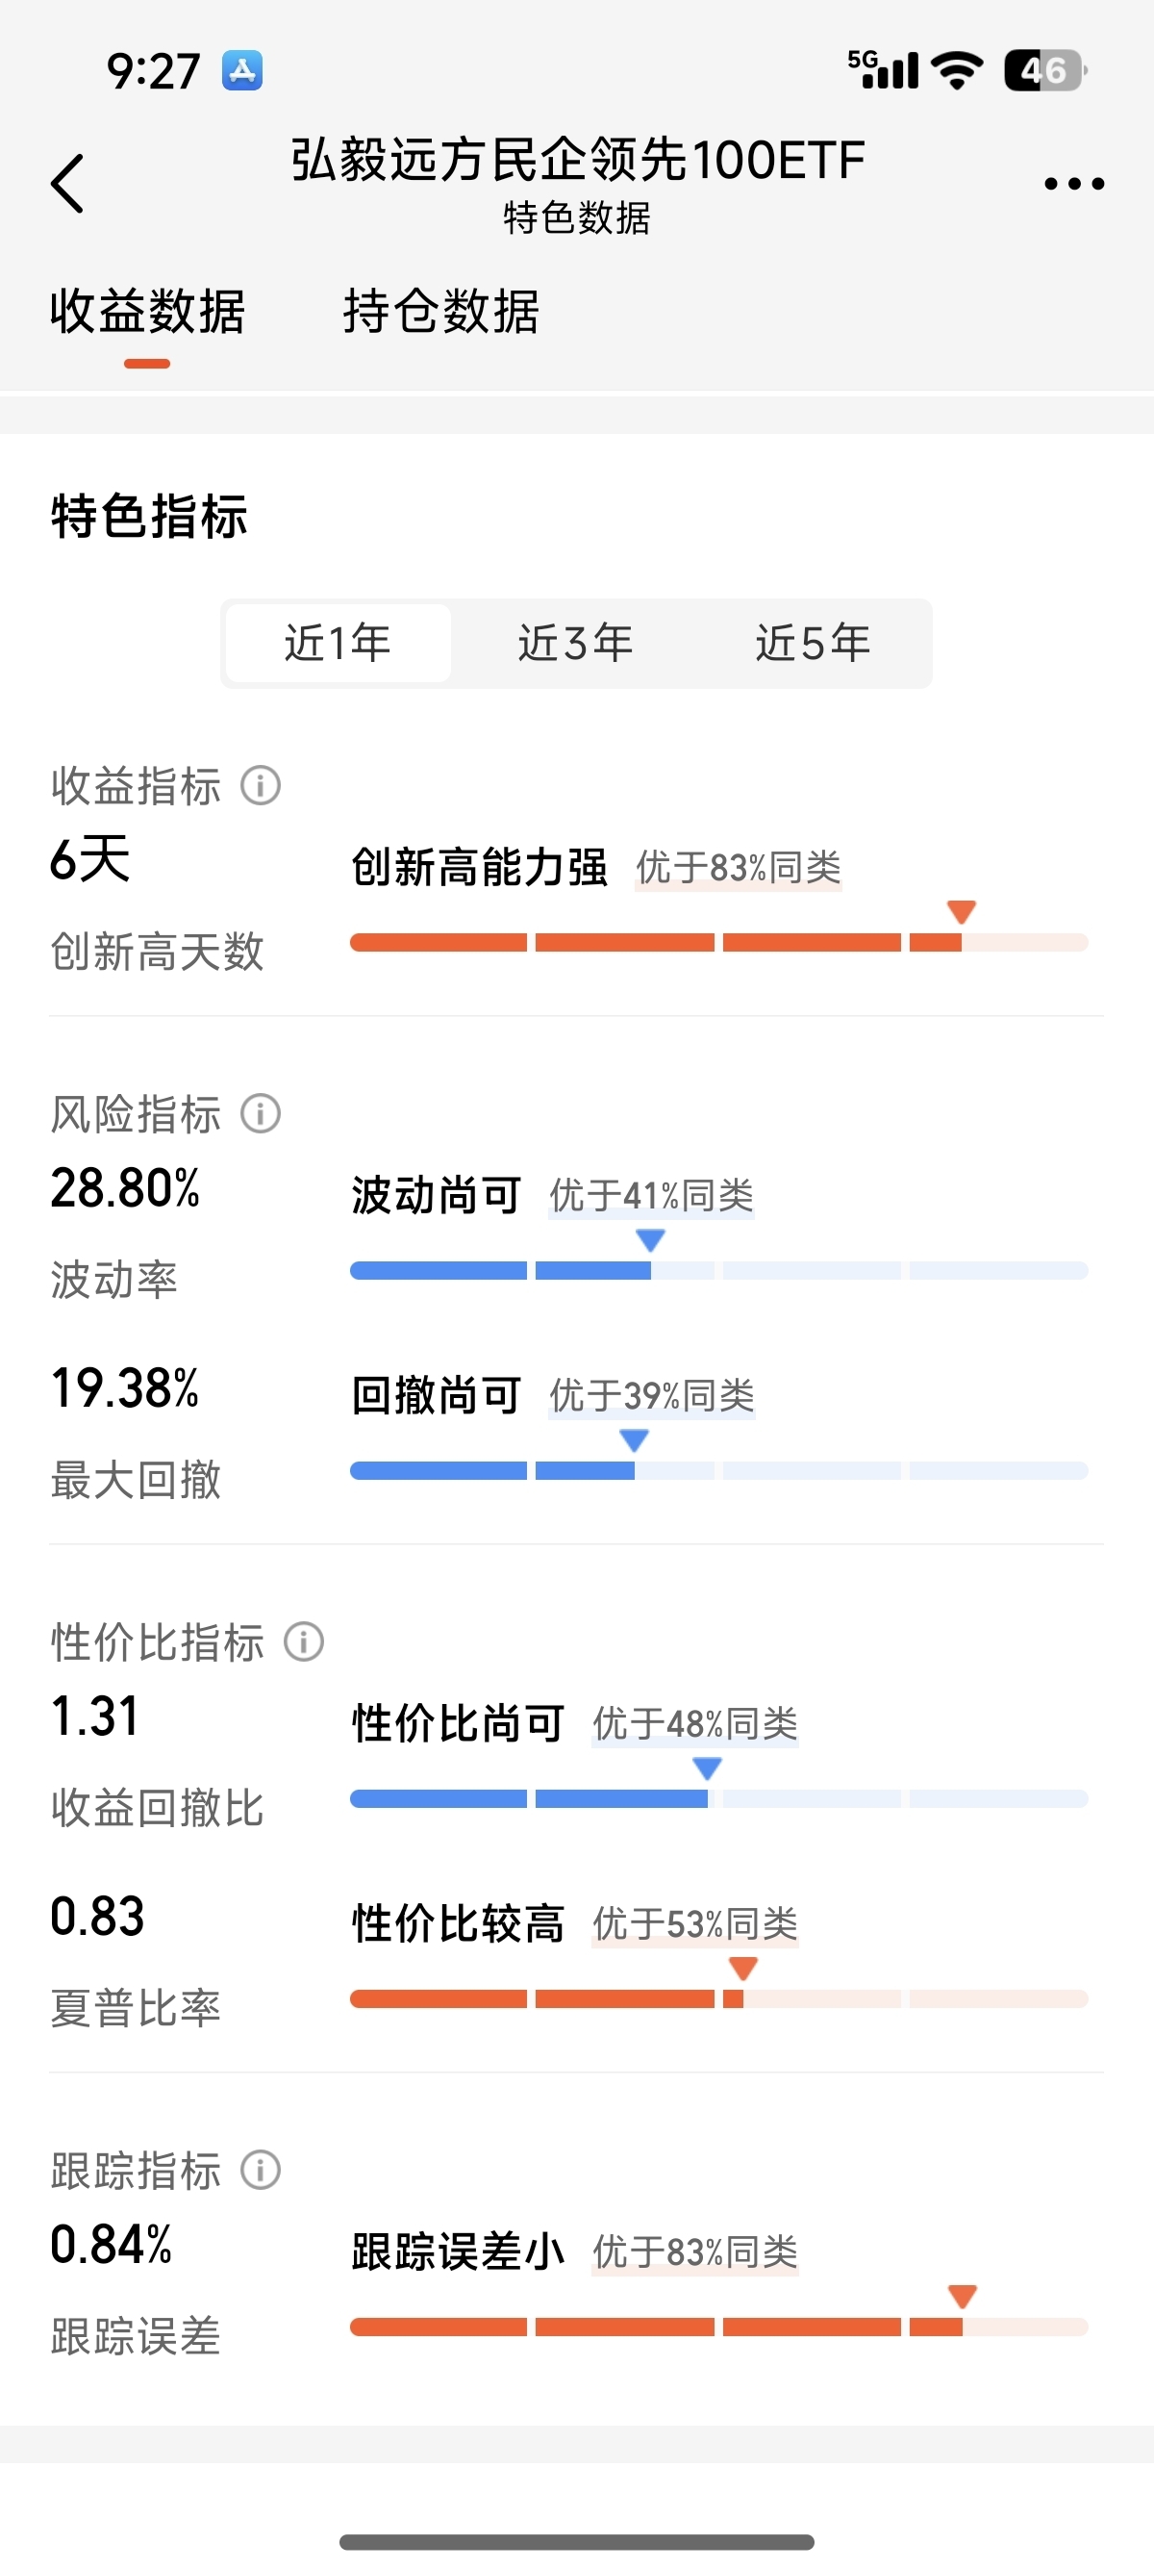The height and width of the screenshot is (2569, 1154).
Task: Click the 创新高天数 orange progress bar
Action: [718, 942]
